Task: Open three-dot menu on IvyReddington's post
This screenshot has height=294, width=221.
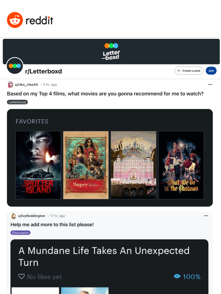Action: (x=206, y=216)
